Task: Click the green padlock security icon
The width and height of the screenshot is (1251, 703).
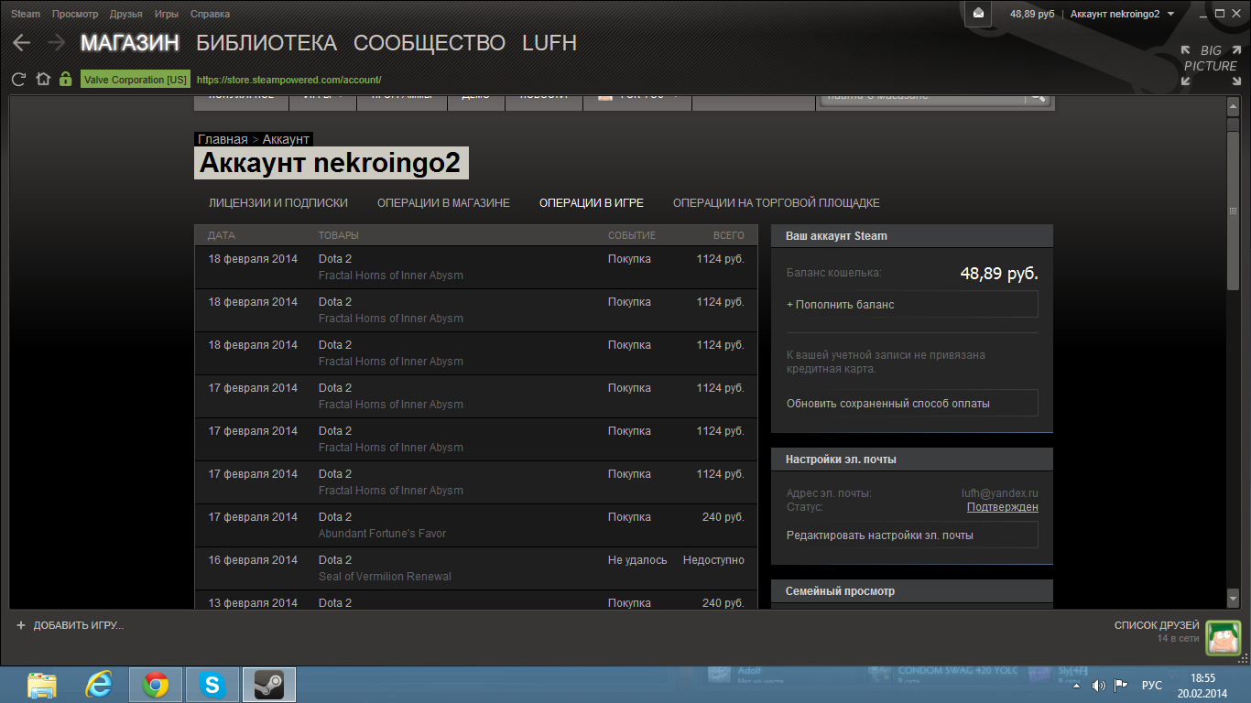Action: click(x=65, y=80)
